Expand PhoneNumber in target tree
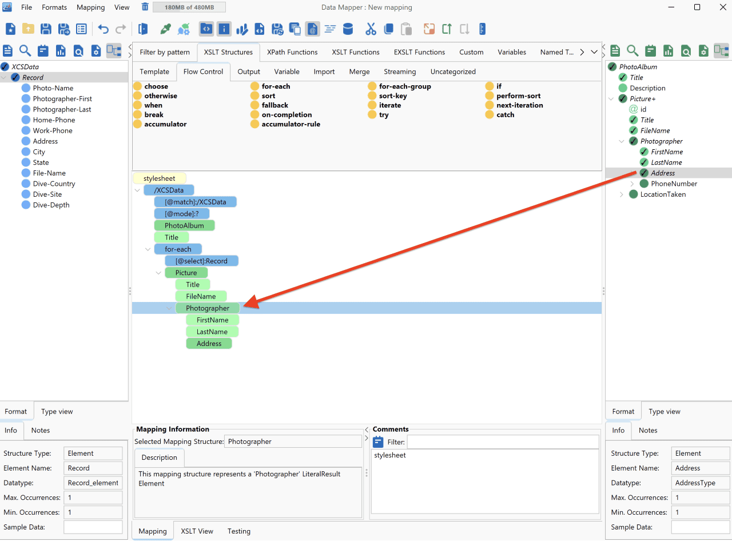 [632, 184]
